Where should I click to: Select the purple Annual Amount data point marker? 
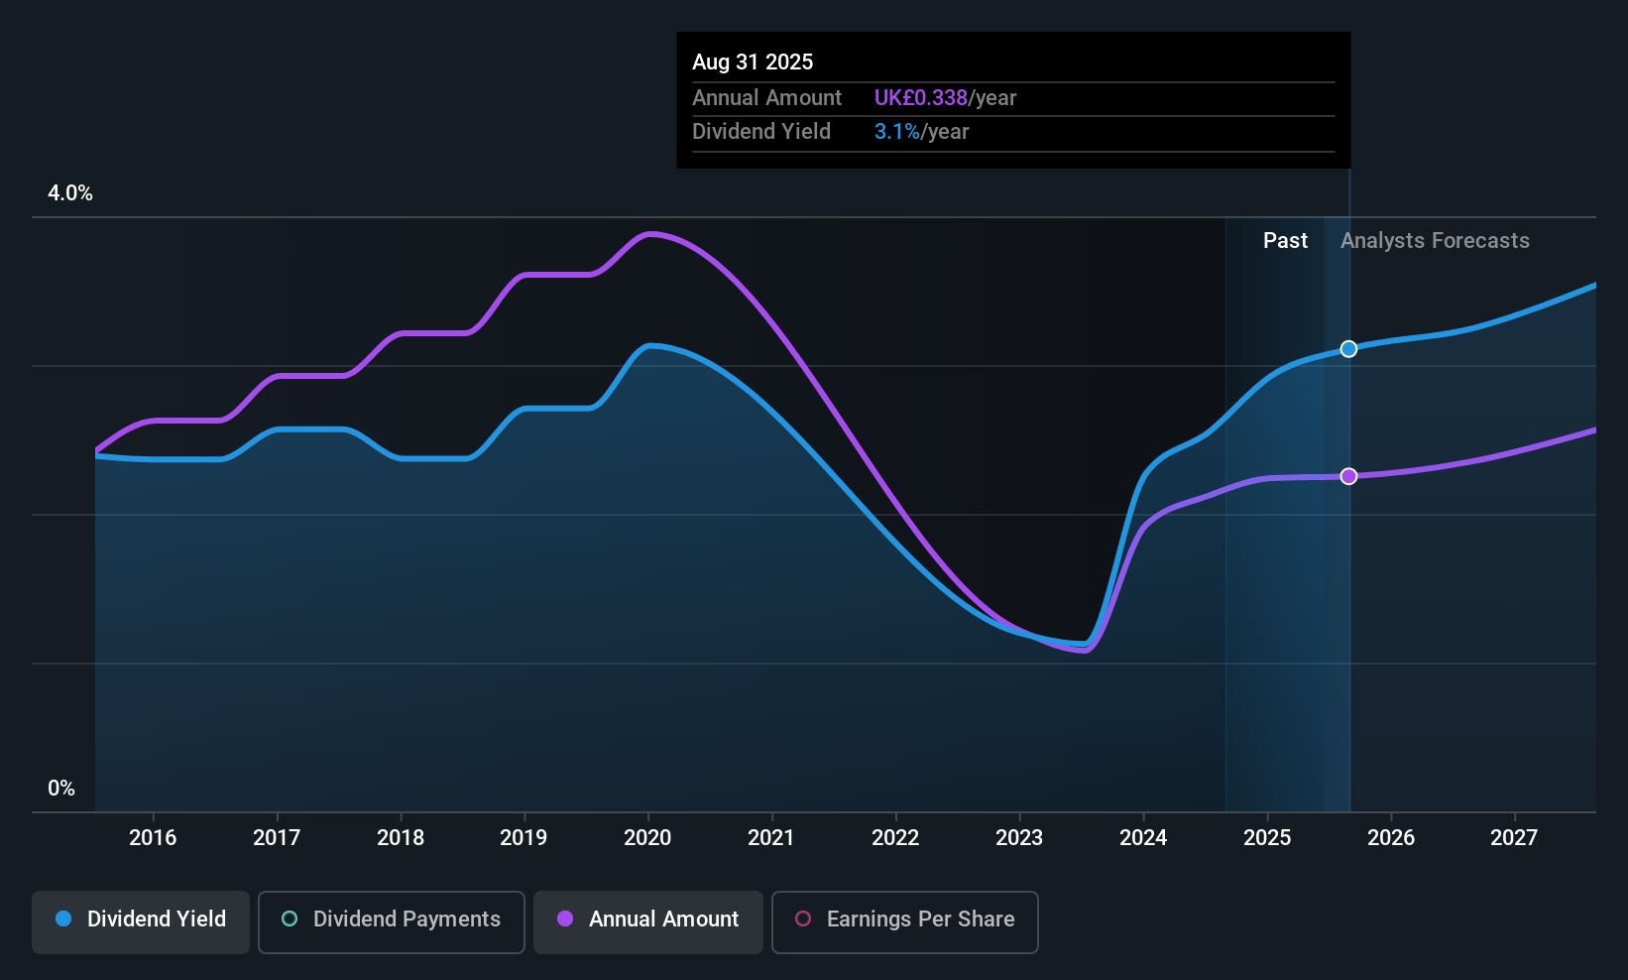point(1348,476)
